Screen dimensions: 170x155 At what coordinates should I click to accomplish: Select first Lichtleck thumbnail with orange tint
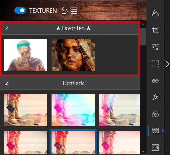pos(25,110)
